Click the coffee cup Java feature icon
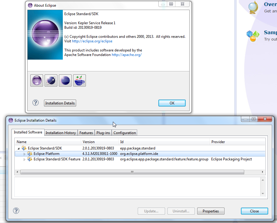Viewport: 277px width, 223px height. [x=79, y=80]
